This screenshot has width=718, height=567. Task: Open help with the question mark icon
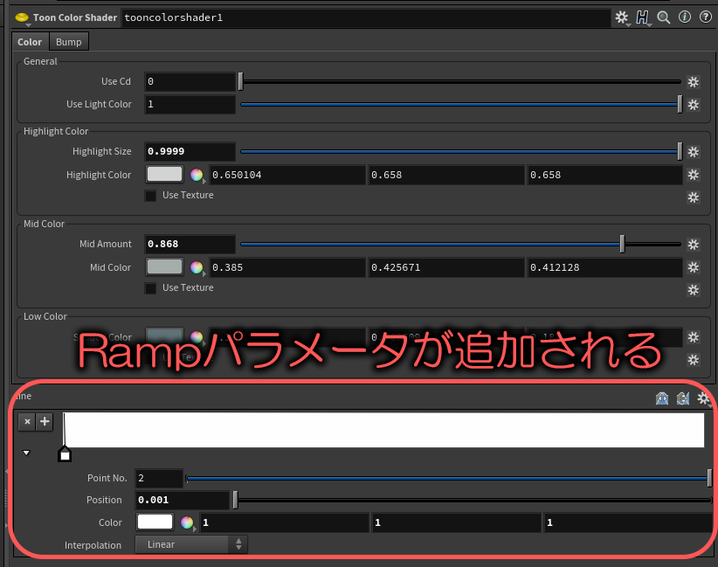click(705, 17)
